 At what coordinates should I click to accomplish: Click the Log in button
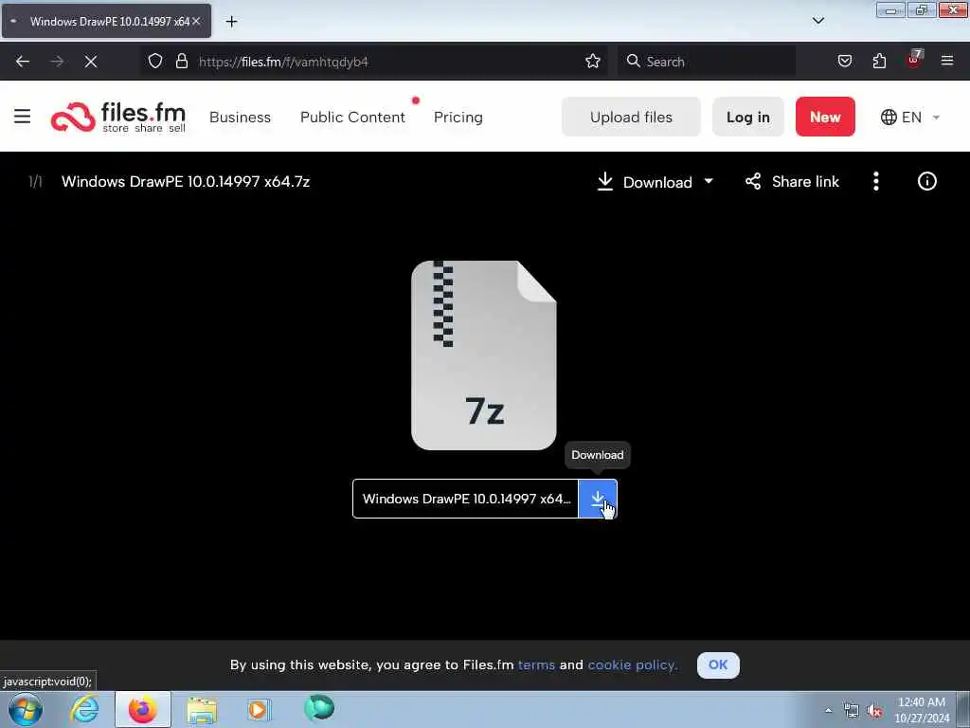748,117
